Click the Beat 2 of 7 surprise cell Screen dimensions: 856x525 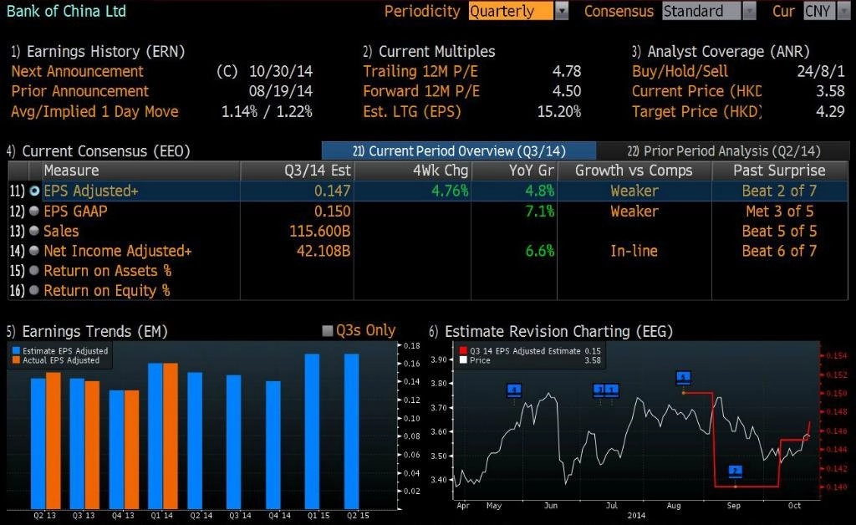coord(779,191)
